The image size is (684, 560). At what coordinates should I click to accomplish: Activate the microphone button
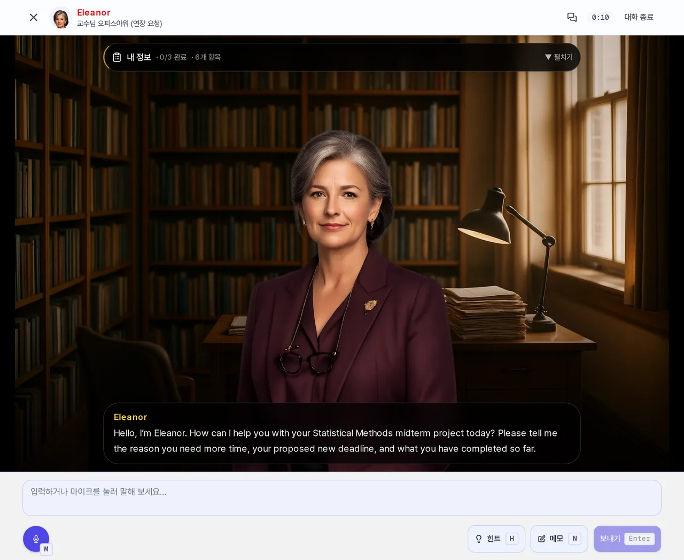pos(36,539)
